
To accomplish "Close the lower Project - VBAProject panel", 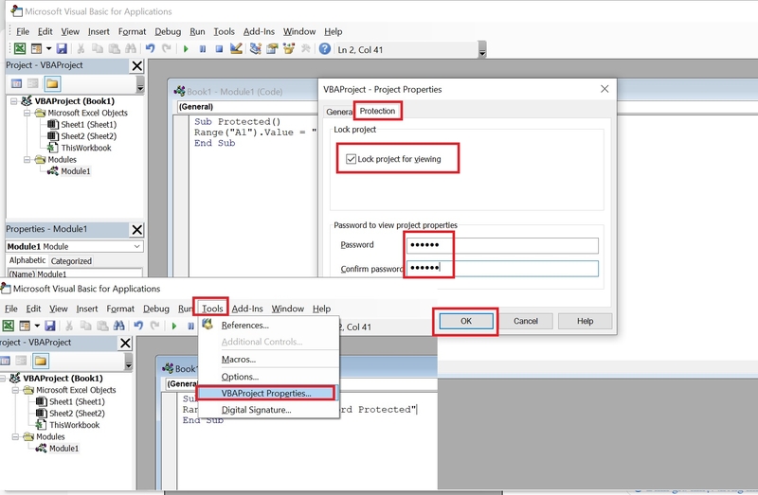I will click(125, 343).
